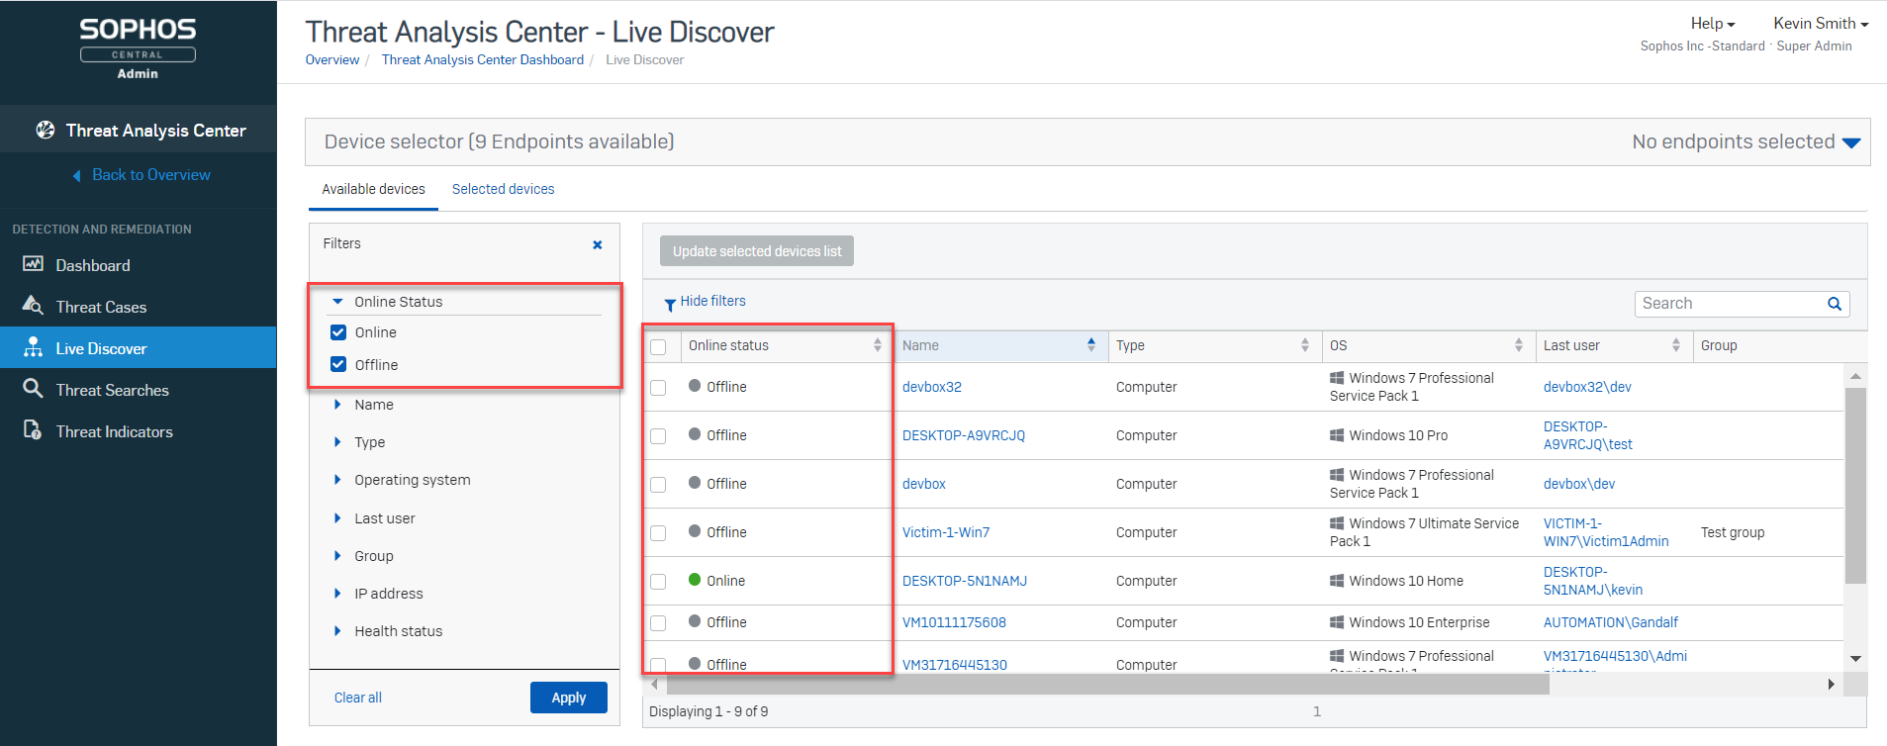Click the vertical scrollbar of the device table
Screen dimensions: 1887x746
1856,486
